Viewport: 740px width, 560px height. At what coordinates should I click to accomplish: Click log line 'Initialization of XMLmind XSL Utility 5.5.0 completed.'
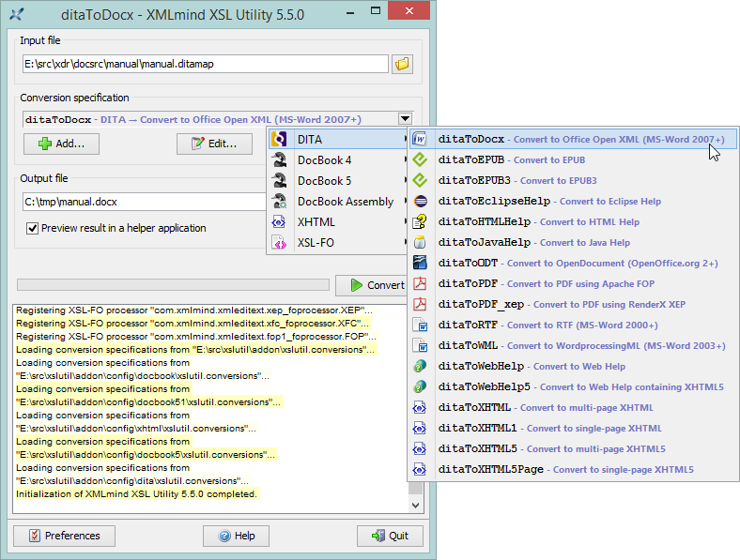(136, 494)
